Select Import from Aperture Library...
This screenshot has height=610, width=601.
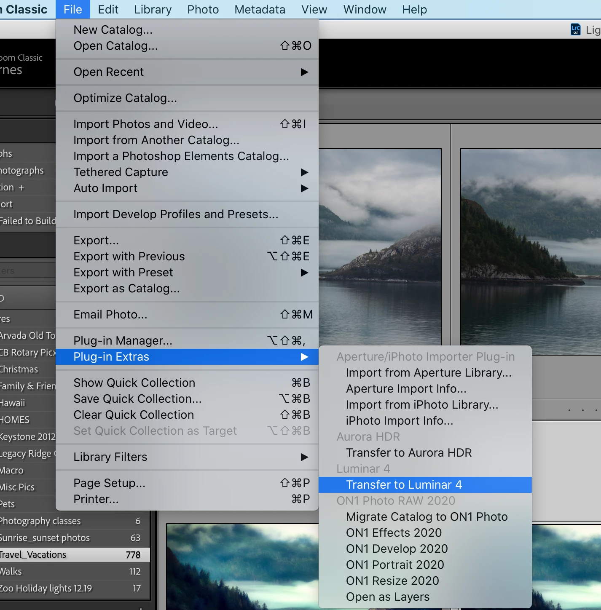pyautogui.click(x=425, y=372)
